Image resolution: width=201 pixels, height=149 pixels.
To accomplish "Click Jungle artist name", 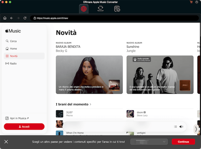I will [x=131, y=51].
